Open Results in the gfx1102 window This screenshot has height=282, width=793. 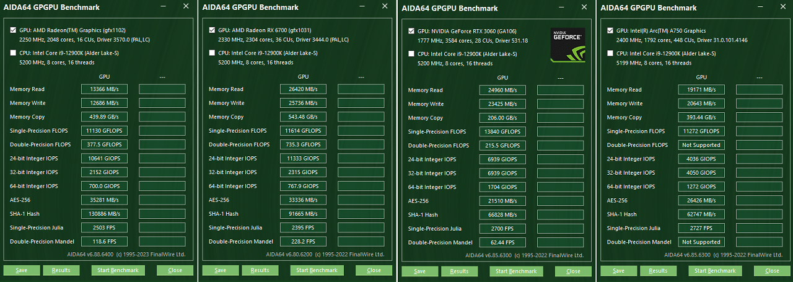[61, 270]
